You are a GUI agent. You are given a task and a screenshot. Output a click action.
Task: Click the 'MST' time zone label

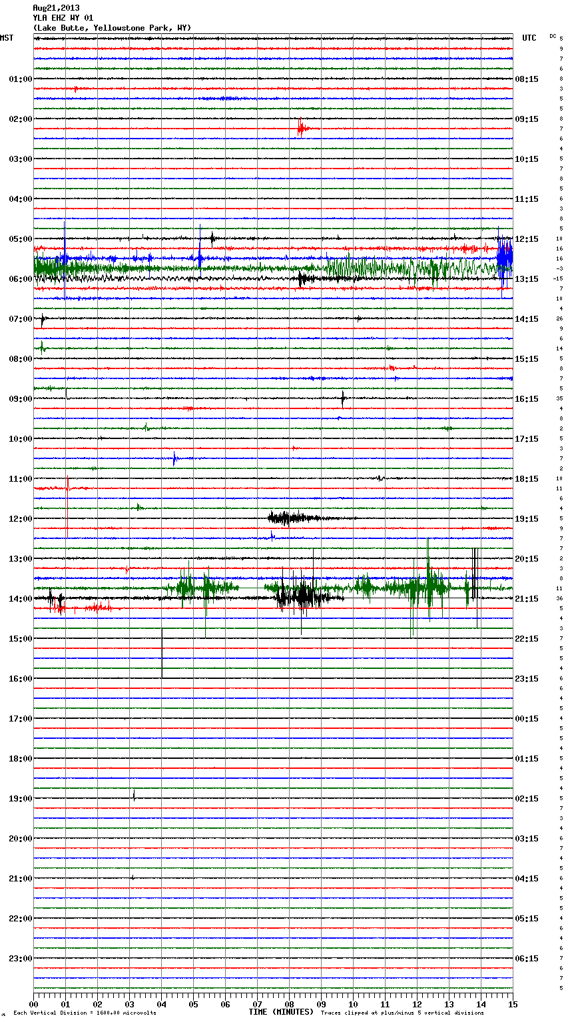(x=7, y=38)
